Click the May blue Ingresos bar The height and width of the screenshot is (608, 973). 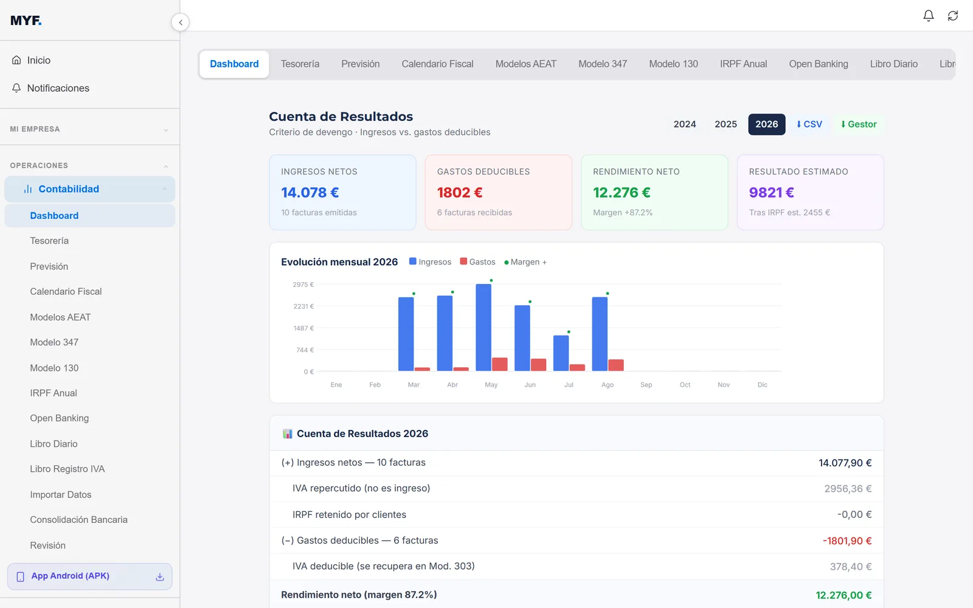click(x=483, y=328)
